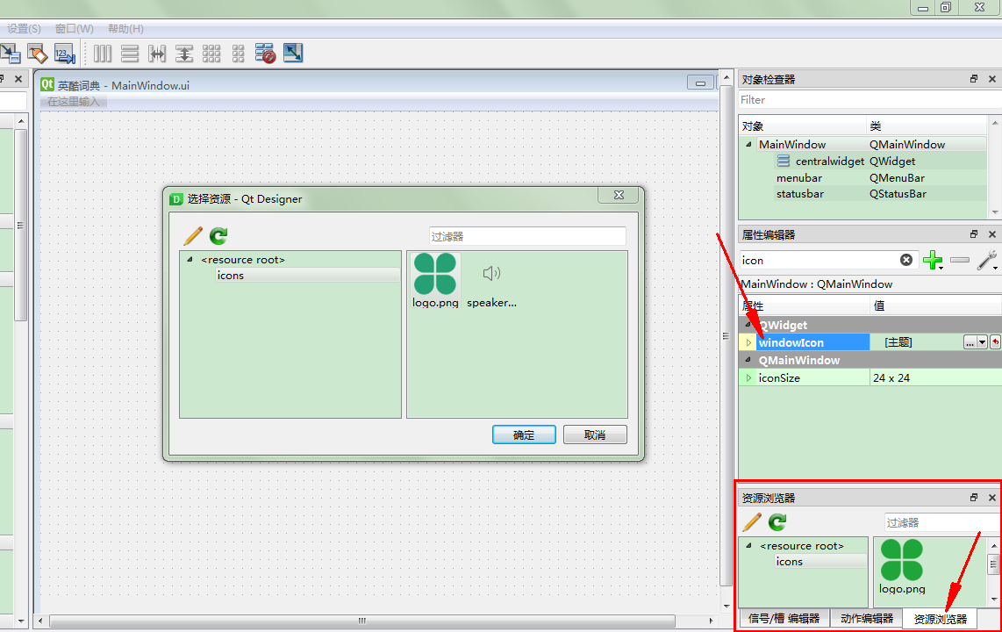Apply vertical layout from the toolbar
The height and width of the screenshot is (632, 1002).
click(x=130, y=54)
